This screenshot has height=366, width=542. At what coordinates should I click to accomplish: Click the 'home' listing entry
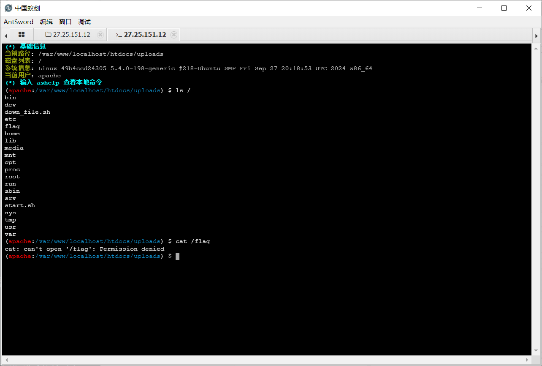12,134
